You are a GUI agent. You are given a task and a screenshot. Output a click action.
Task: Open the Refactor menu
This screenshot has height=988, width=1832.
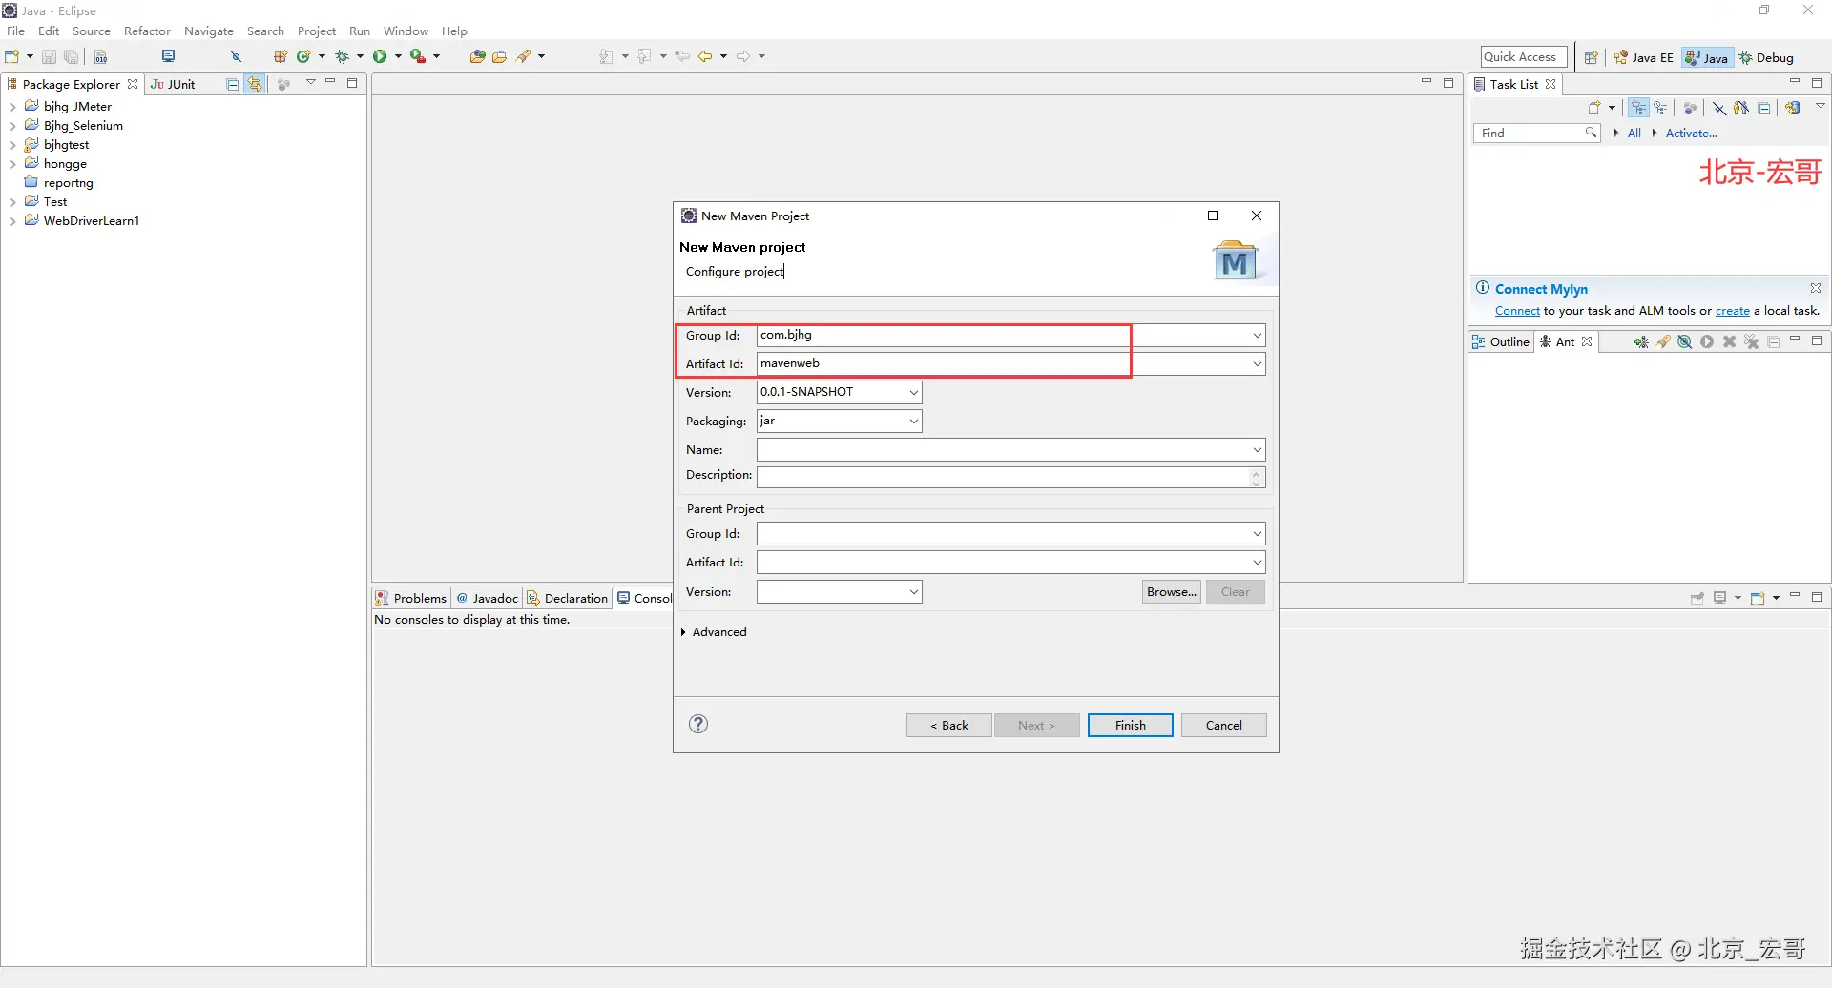[x=147, y=31]
